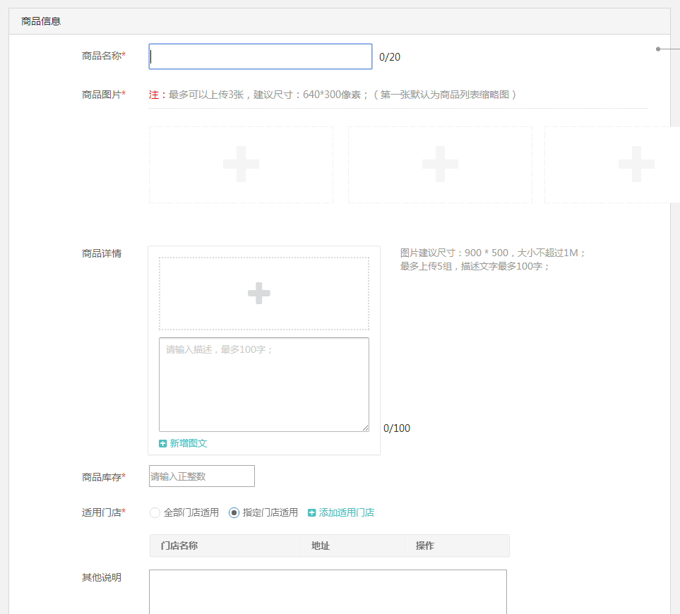Screen dimensions: 680x614
Task: Click the second product image upload plus
Action: (440, 164)
